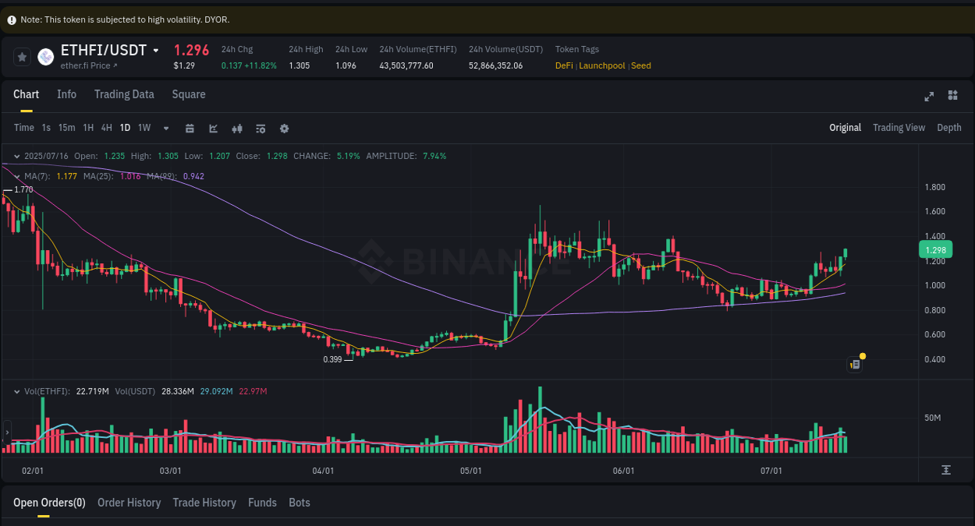Screen dimensions: 975x526
Task: Select the line chart style icon
Action: pos(213,128)
